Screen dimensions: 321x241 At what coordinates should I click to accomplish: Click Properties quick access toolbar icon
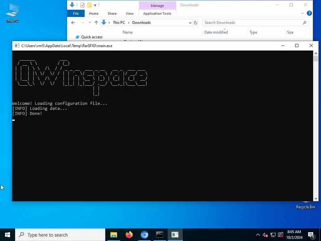(82, 5)
